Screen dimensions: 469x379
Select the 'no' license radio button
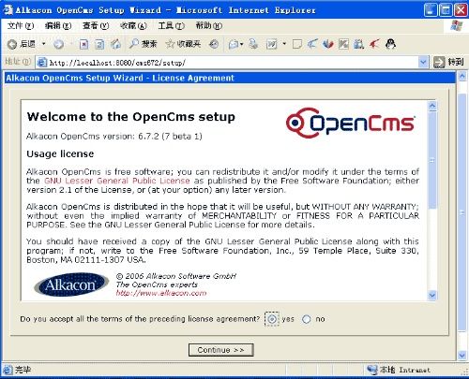coord(307,319)
